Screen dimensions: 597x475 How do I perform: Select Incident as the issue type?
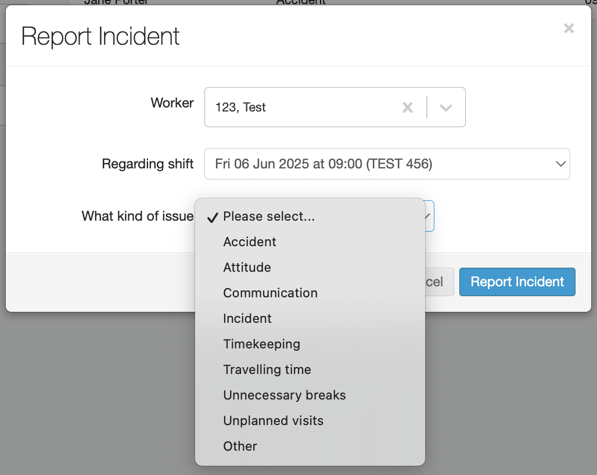pos(247,319)
